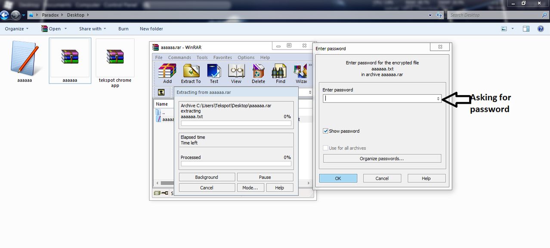Click the Desktop breadcrumb in address bar
Viewport: 550px width, 248px height.
(76, 15)
